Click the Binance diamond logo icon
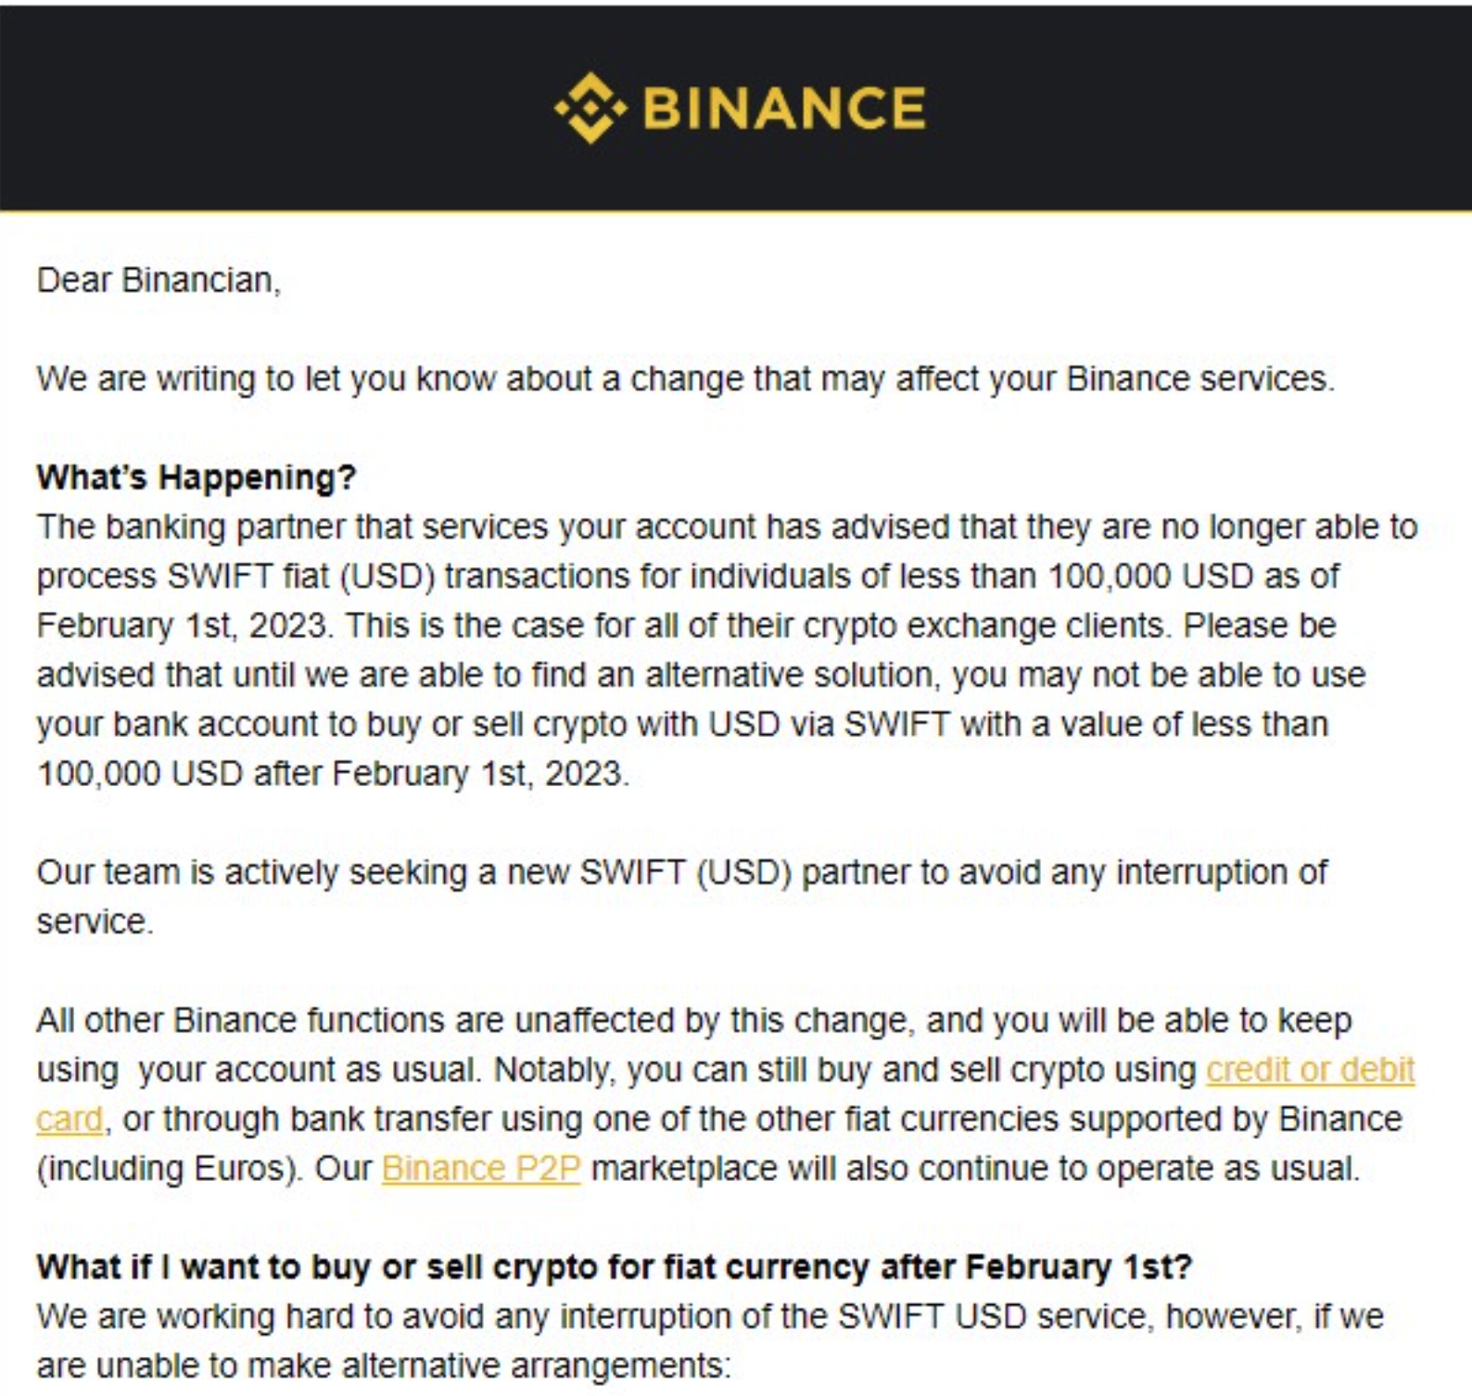Viewport: 1472px width, 1396px height. [590, 108]
